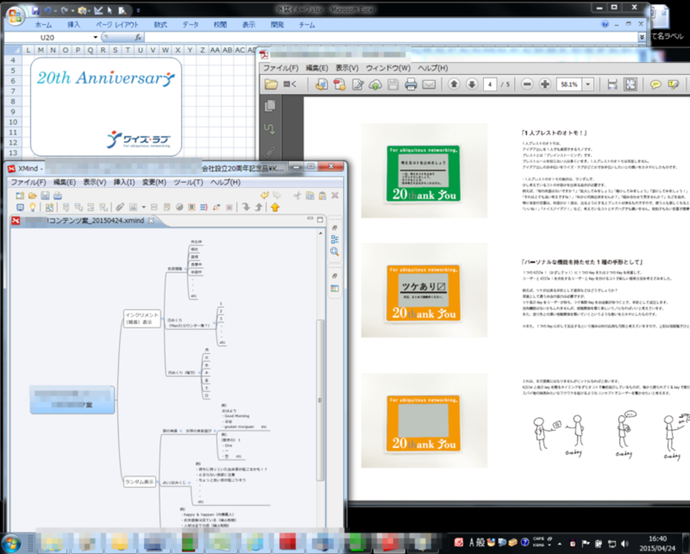The width and height of the screenshot is (690, 554).
Task: Toggle the fit-width scrolling mode button in PDF toolbar
Action: [612, 84]
